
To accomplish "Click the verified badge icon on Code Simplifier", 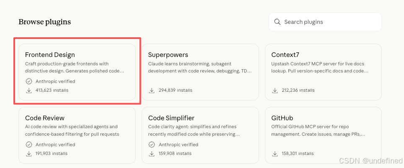I will 152,145.
